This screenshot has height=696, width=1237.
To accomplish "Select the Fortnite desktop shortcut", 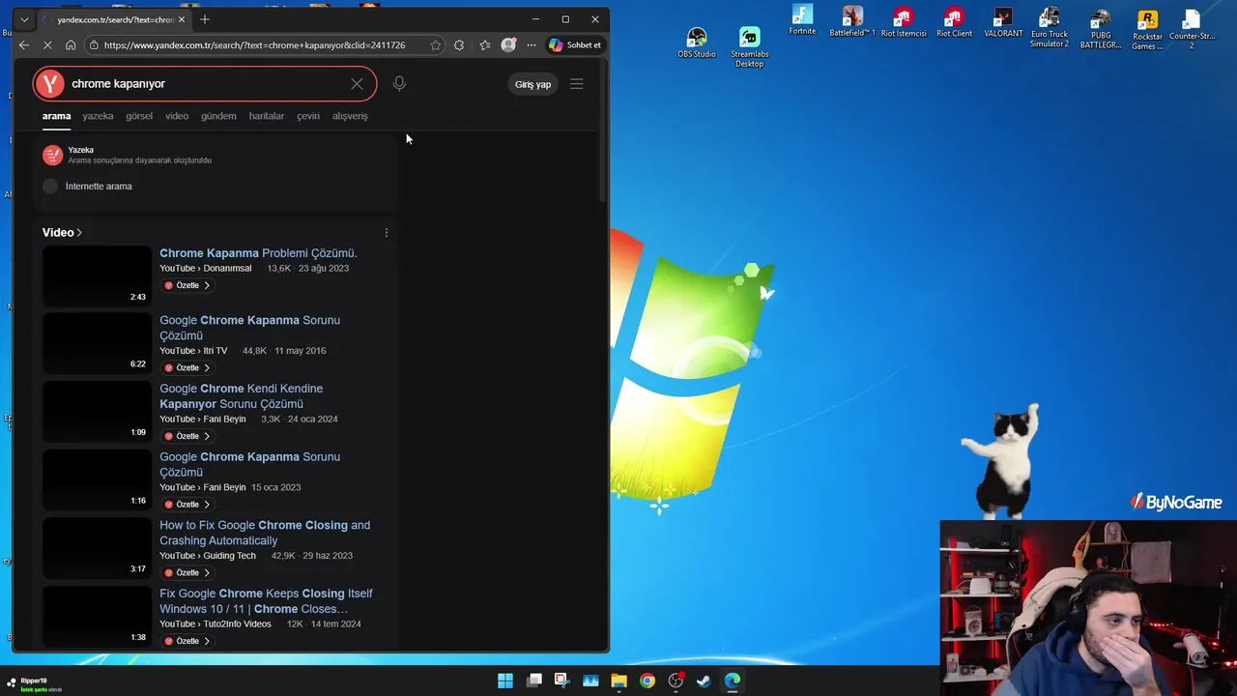I will point(802,20).
